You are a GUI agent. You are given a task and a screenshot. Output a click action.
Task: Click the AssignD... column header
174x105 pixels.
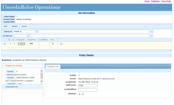pyautogui.click(x=22, y=40)
